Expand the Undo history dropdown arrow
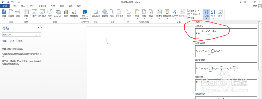The width and height of the screenshot is (262, 99). click(15, 2)
